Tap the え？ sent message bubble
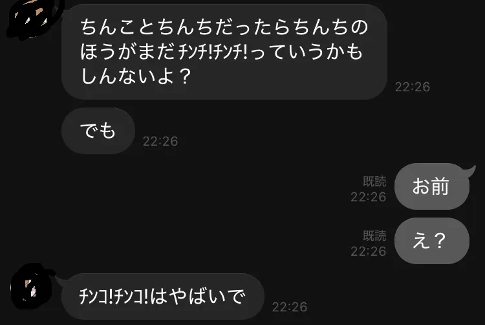The height and width of the screenshot is (325, 485). pos(432,241)
